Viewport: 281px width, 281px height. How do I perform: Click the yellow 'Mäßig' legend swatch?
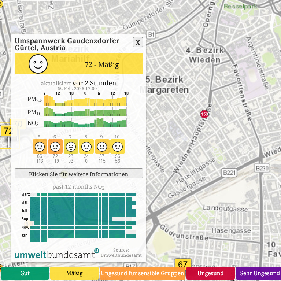point(74,273)
